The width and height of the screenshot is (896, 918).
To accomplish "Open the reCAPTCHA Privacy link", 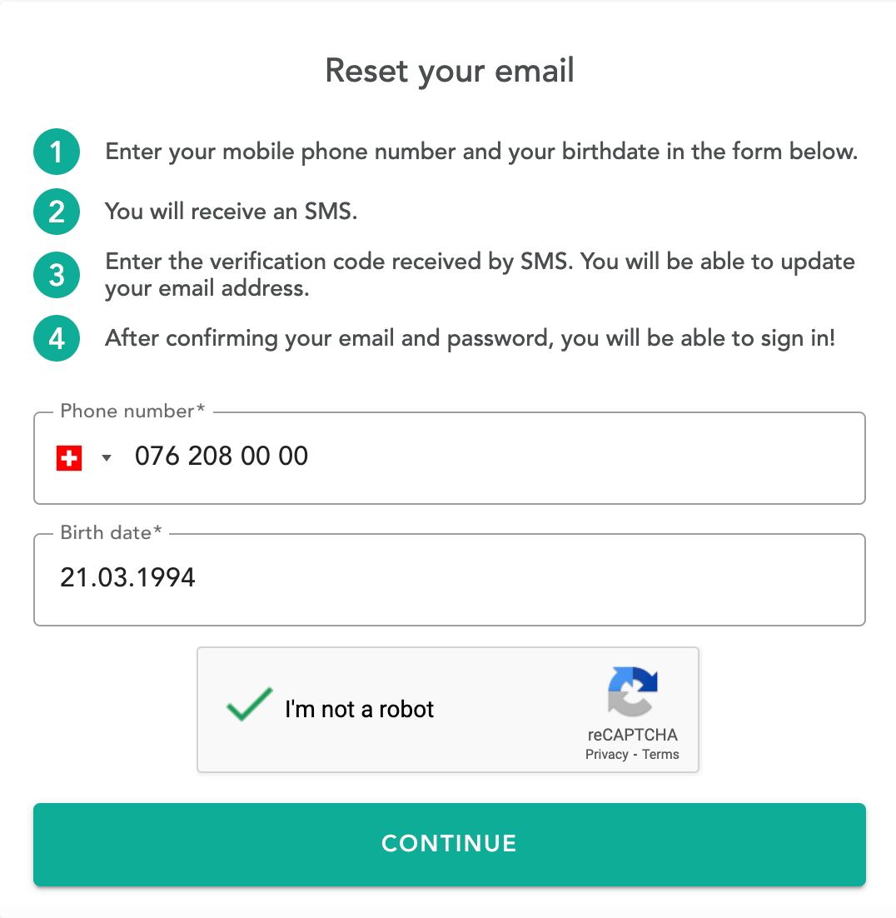I will [x=606, y=754].
